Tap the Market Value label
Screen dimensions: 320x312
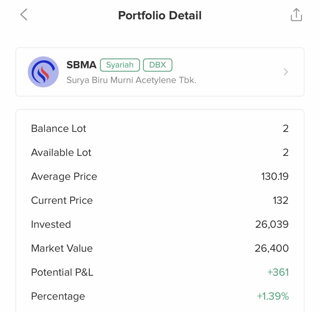click(62, 248)
